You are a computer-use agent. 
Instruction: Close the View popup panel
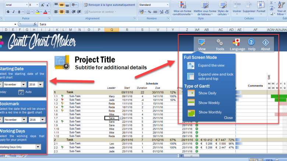228,118
